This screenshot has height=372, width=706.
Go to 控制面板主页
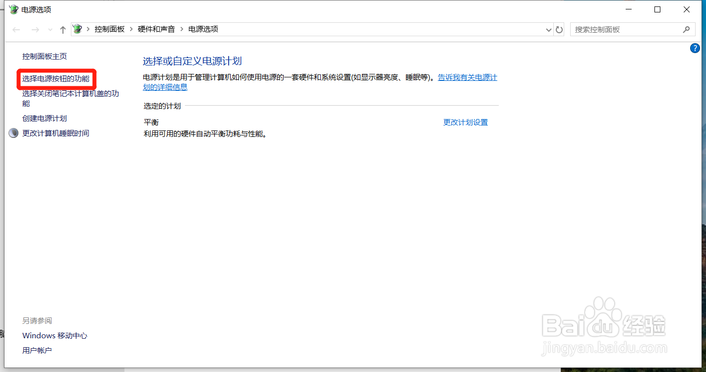[x=45, y=56]
